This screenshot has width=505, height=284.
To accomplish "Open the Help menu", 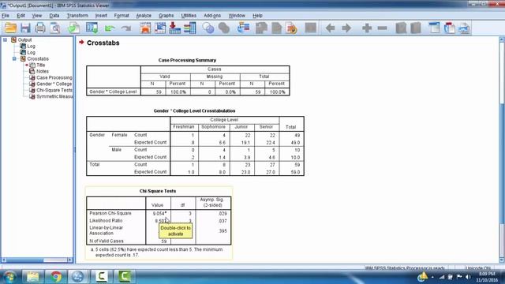I will [x=257, y=16].
